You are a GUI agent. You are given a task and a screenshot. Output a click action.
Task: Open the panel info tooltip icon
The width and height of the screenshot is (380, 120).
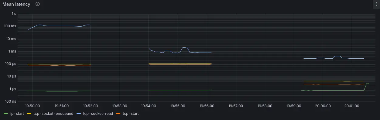(38, 4)
